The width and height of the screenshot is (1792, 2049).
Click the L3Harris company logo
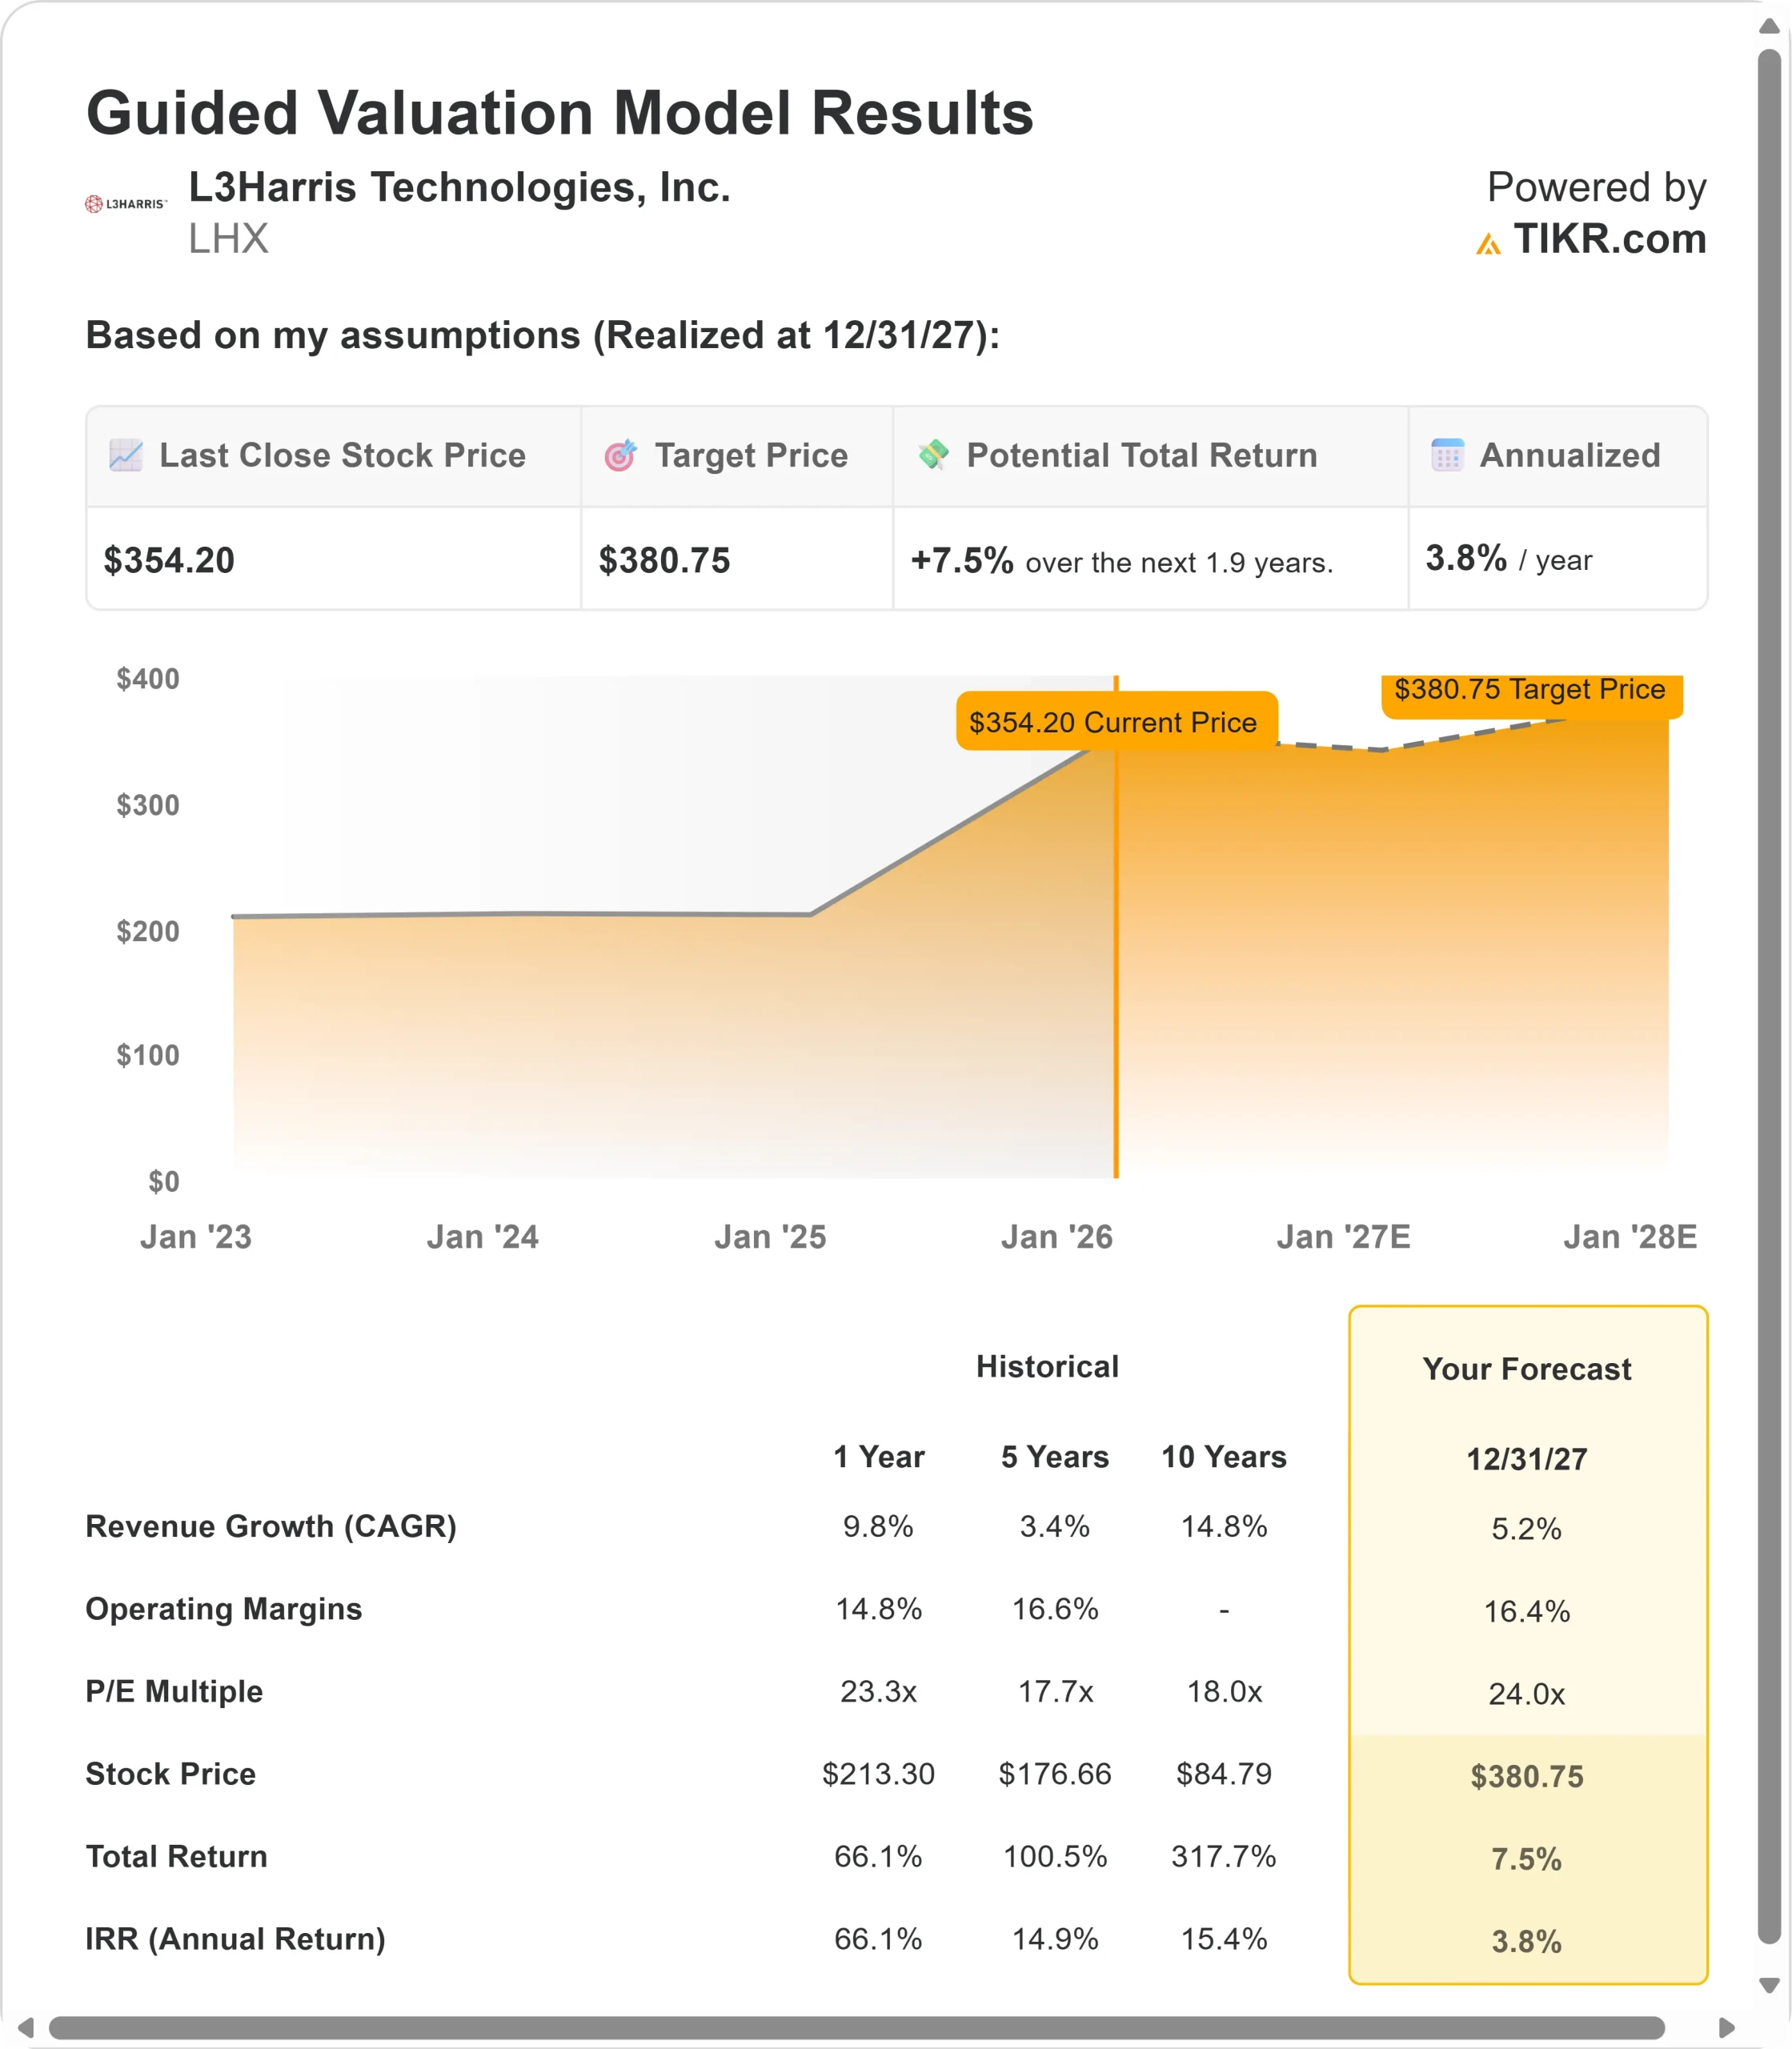[126, 204]
